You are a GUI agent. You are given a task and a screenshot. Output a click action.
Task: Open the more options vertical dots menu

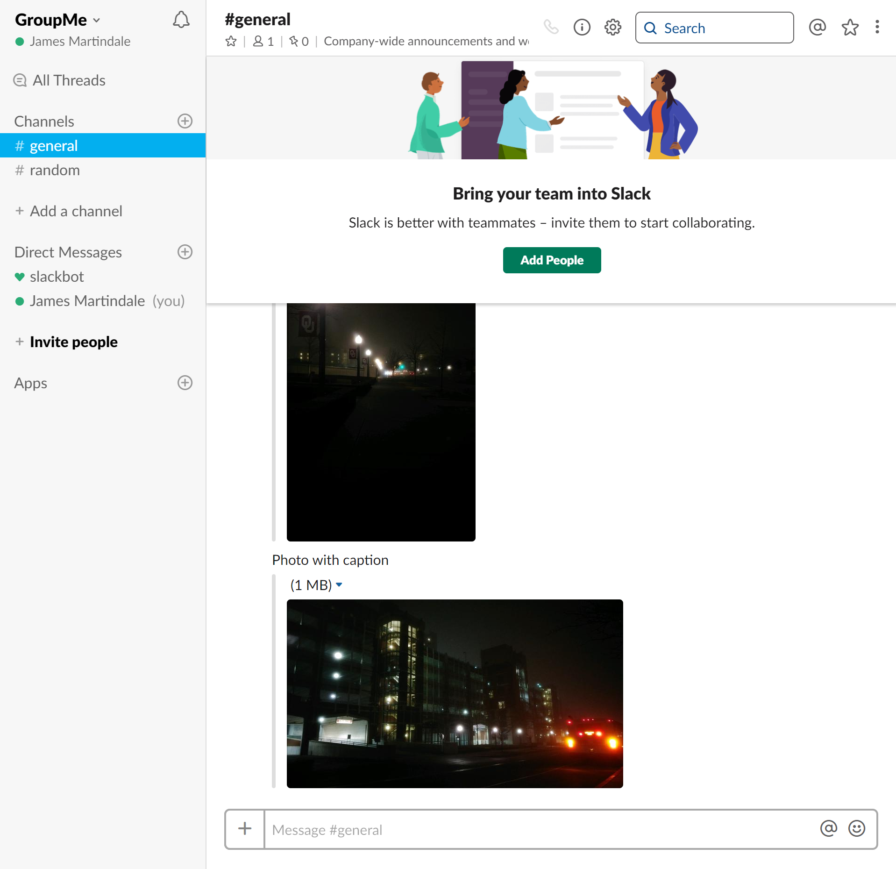tap(877, 27)
